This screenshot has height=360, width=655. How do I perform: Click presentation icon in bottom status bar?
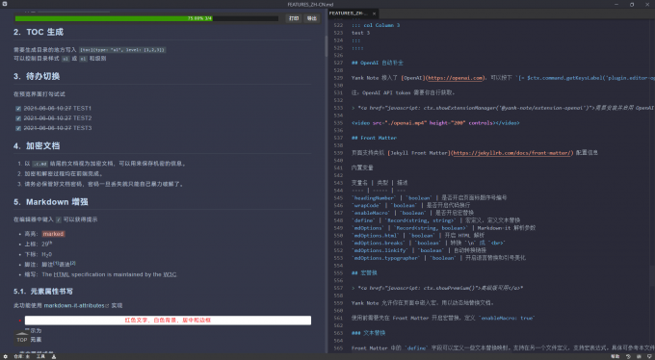click(54, 357)
